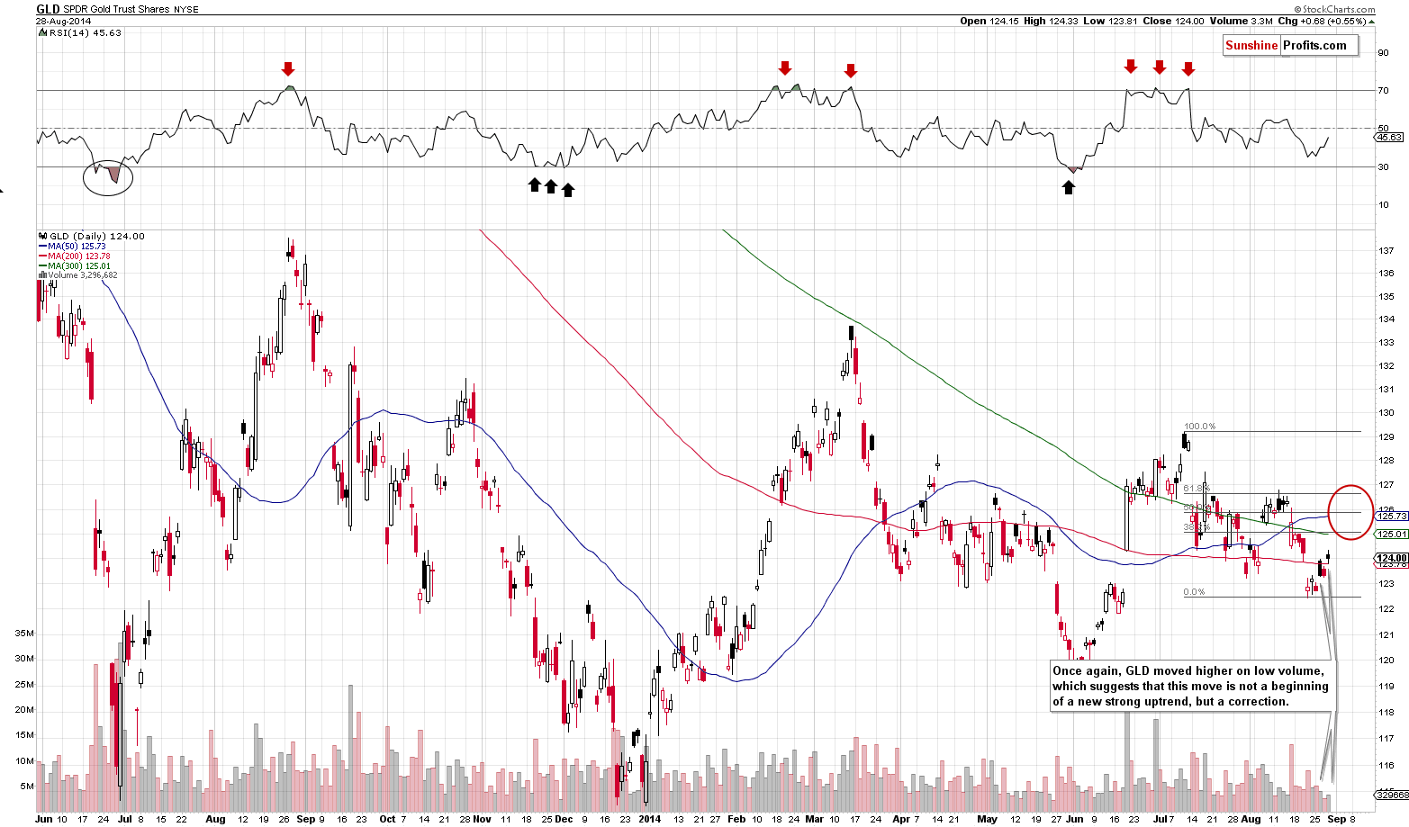
Task: Open the Sunshine Profits.com logo
Action: coord(1290,46)
